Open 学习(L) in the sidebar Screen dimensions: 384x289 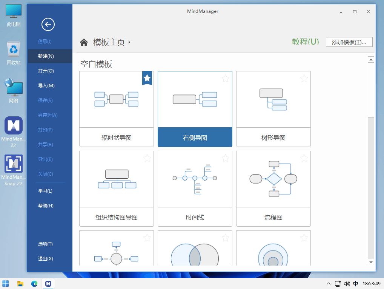(x=45, y=191)
